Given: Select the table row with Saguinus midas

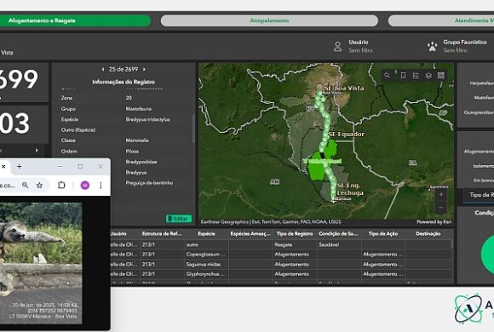Looking at the screenshot, I should 280,264.
